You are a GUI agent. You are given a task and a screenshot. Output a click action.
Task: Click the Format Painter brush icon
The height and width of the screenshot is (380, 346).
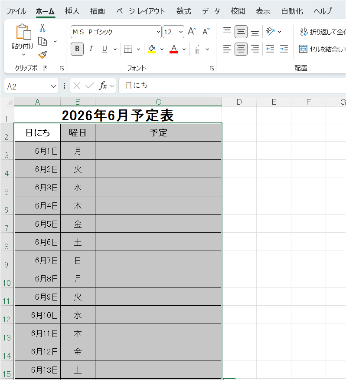coord(42,55)
